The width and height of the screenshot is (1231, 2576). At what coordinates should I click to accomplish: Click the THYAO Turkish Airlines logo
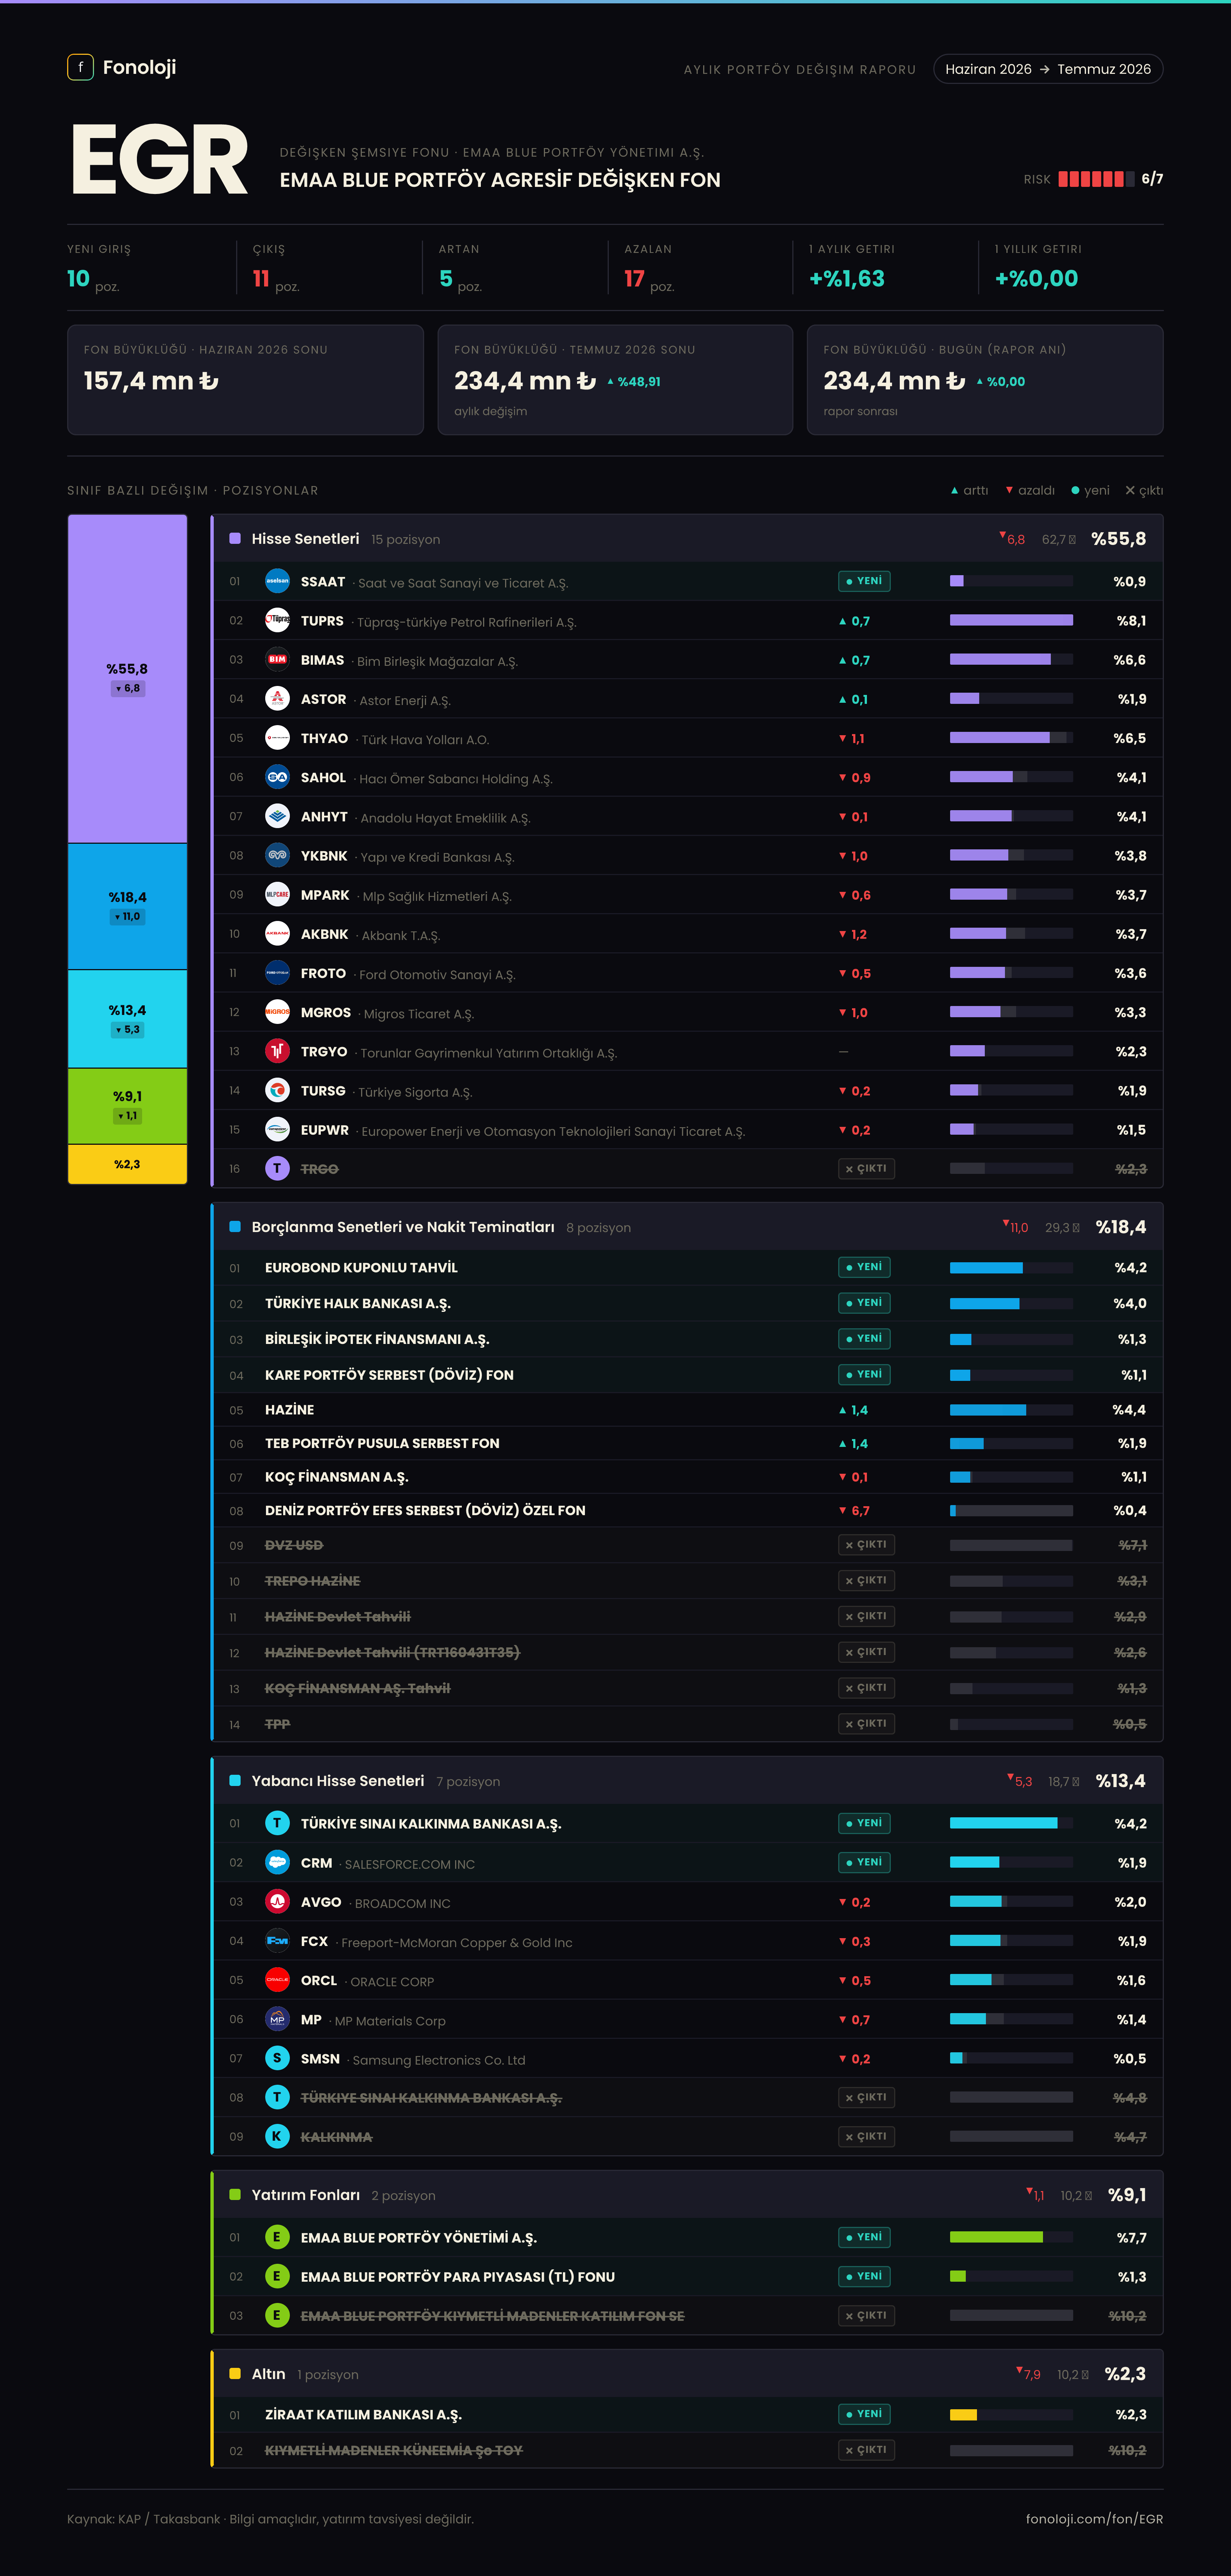click(277, 738)
